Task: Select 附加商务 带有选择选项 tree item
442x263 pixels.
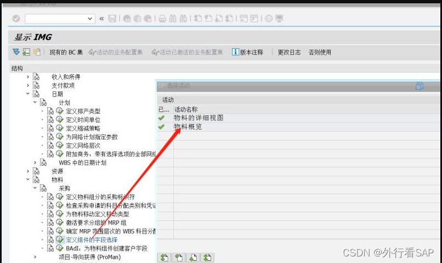Action: [x=111, y=154]
